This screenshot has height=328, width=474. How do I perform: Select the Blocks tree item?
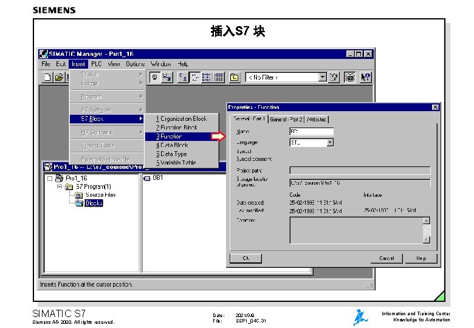(x=94, y=203)
